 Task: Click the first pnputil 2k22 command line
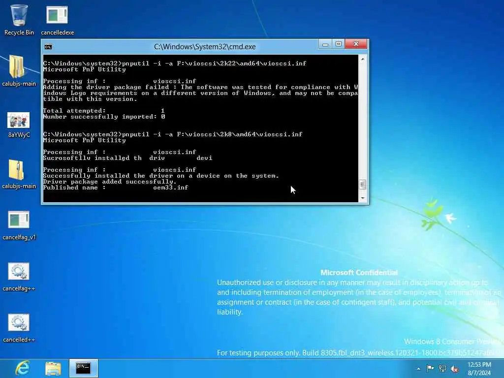coord(175,63)
